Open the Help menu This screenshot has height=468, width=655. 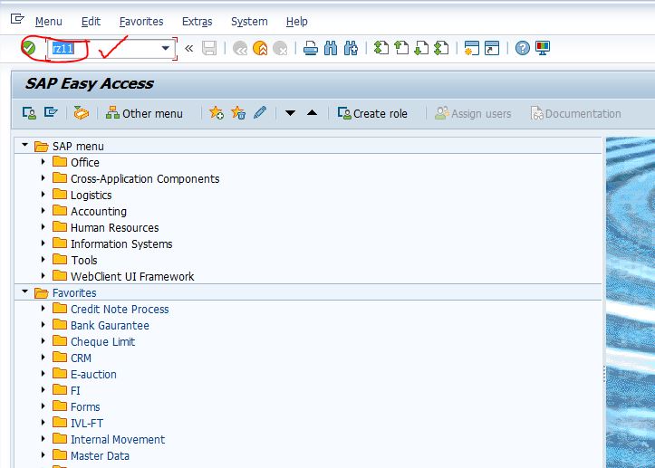(297, 22)
